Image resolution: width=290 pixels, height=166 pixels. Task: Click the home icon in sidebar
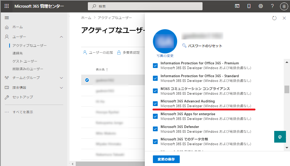coord(7,27)
